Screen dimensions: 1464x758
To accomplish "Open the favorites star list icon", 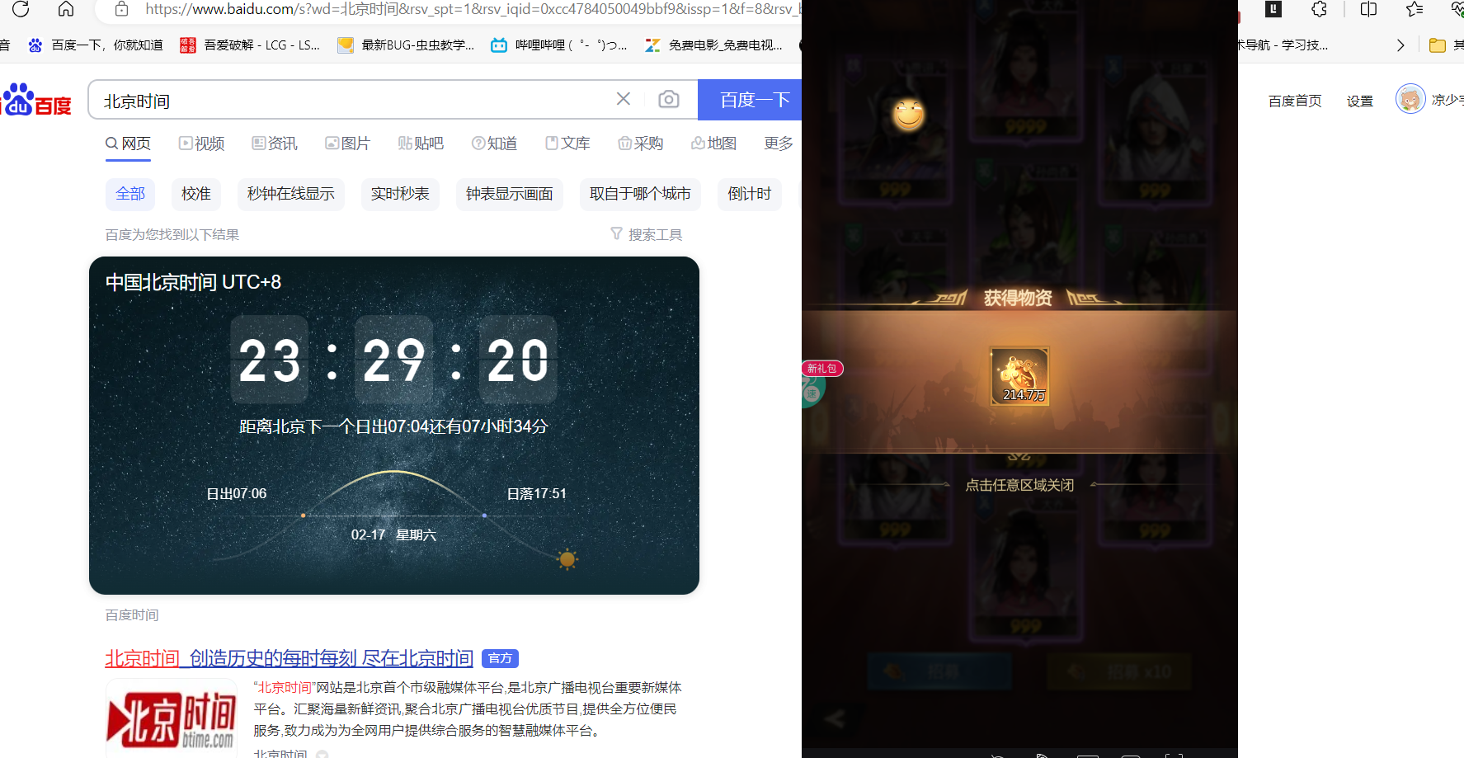I will click(x=1415, y=9).
